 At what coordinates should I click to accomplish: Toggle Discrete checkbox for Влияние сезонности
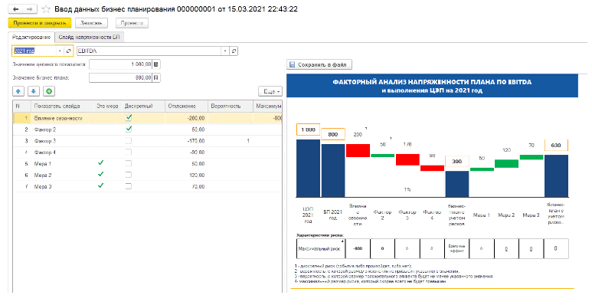(129, 117)
